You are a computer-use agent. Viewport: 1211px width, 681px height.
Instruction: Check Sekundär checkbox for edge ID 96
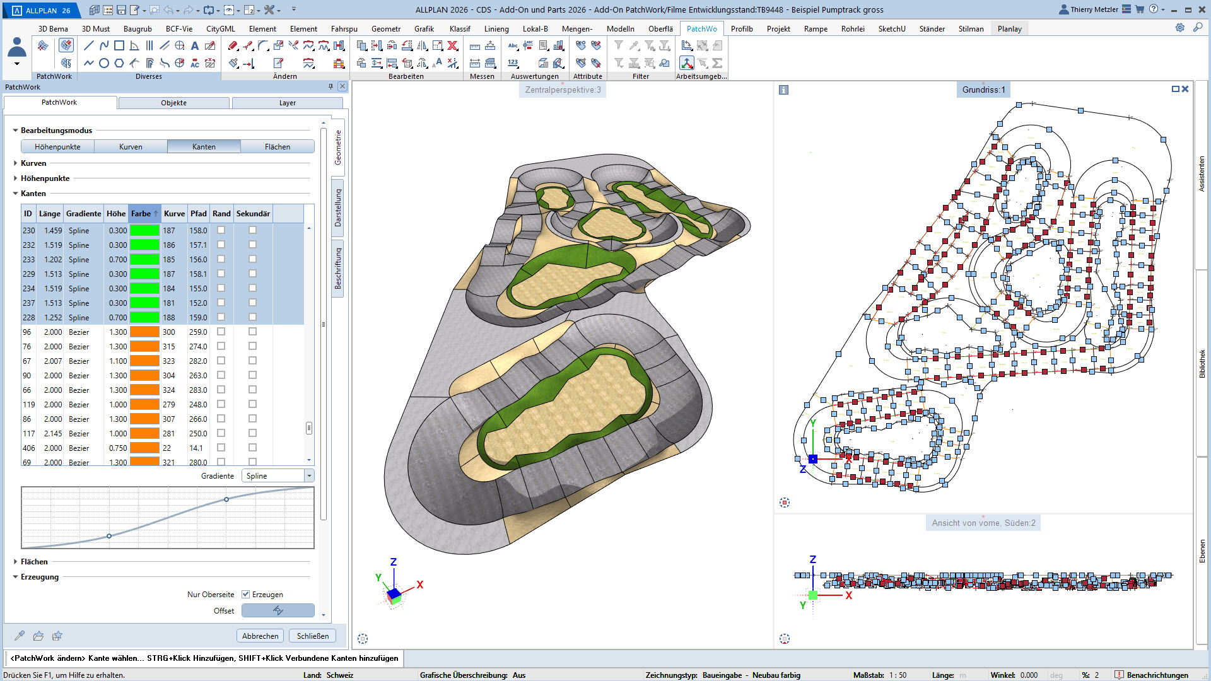pyautogui.click(x=252, y=332)
